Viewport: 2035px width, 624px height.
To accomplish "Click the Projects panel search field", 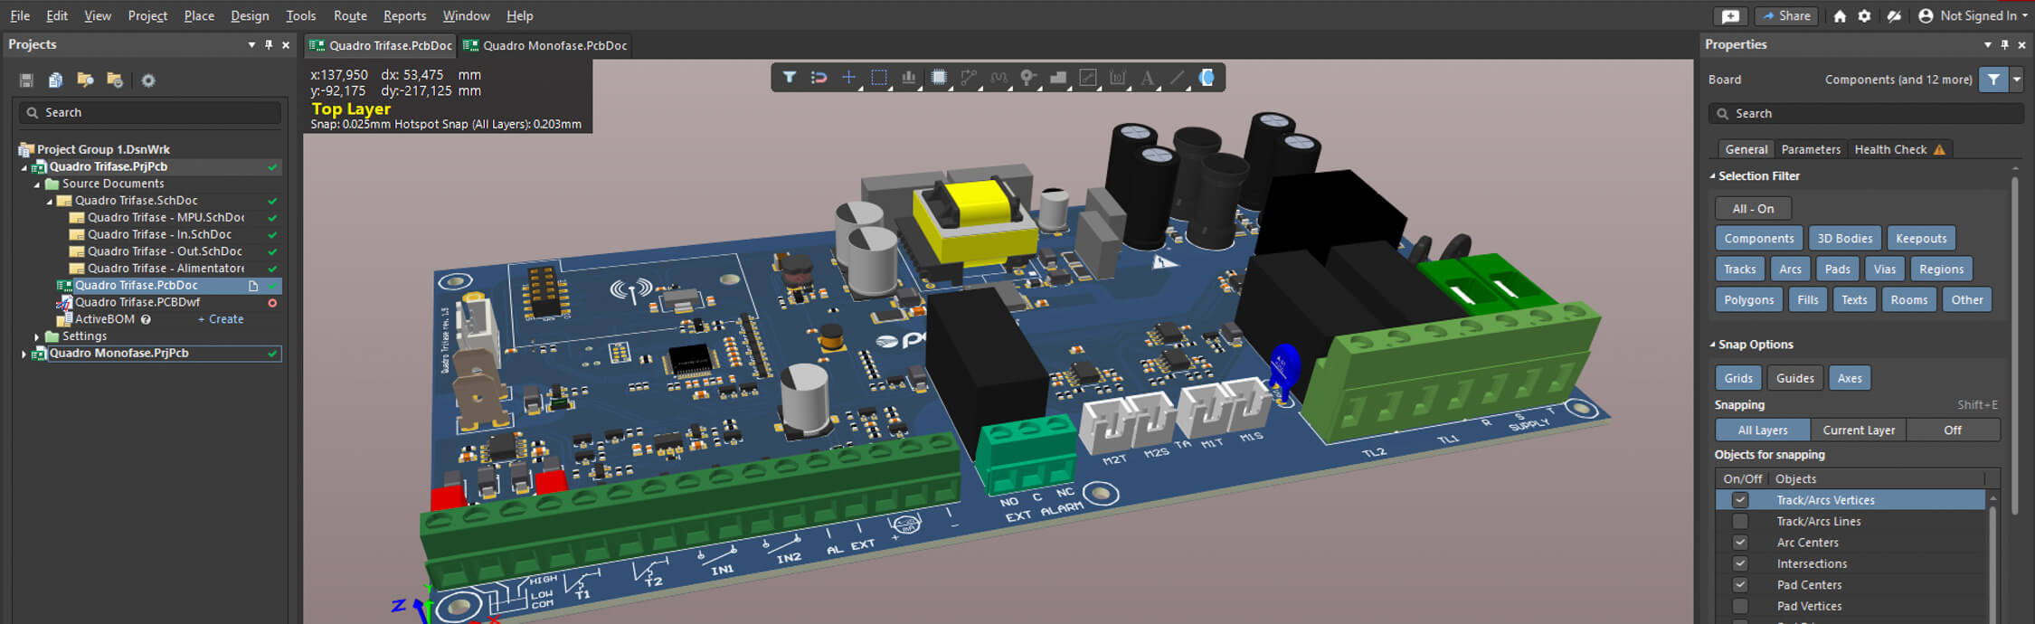I will point(150,113).
